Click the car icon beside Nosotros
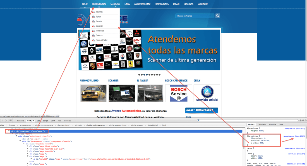This screenshot has width=307, height=166. click(x=93, y=12)
